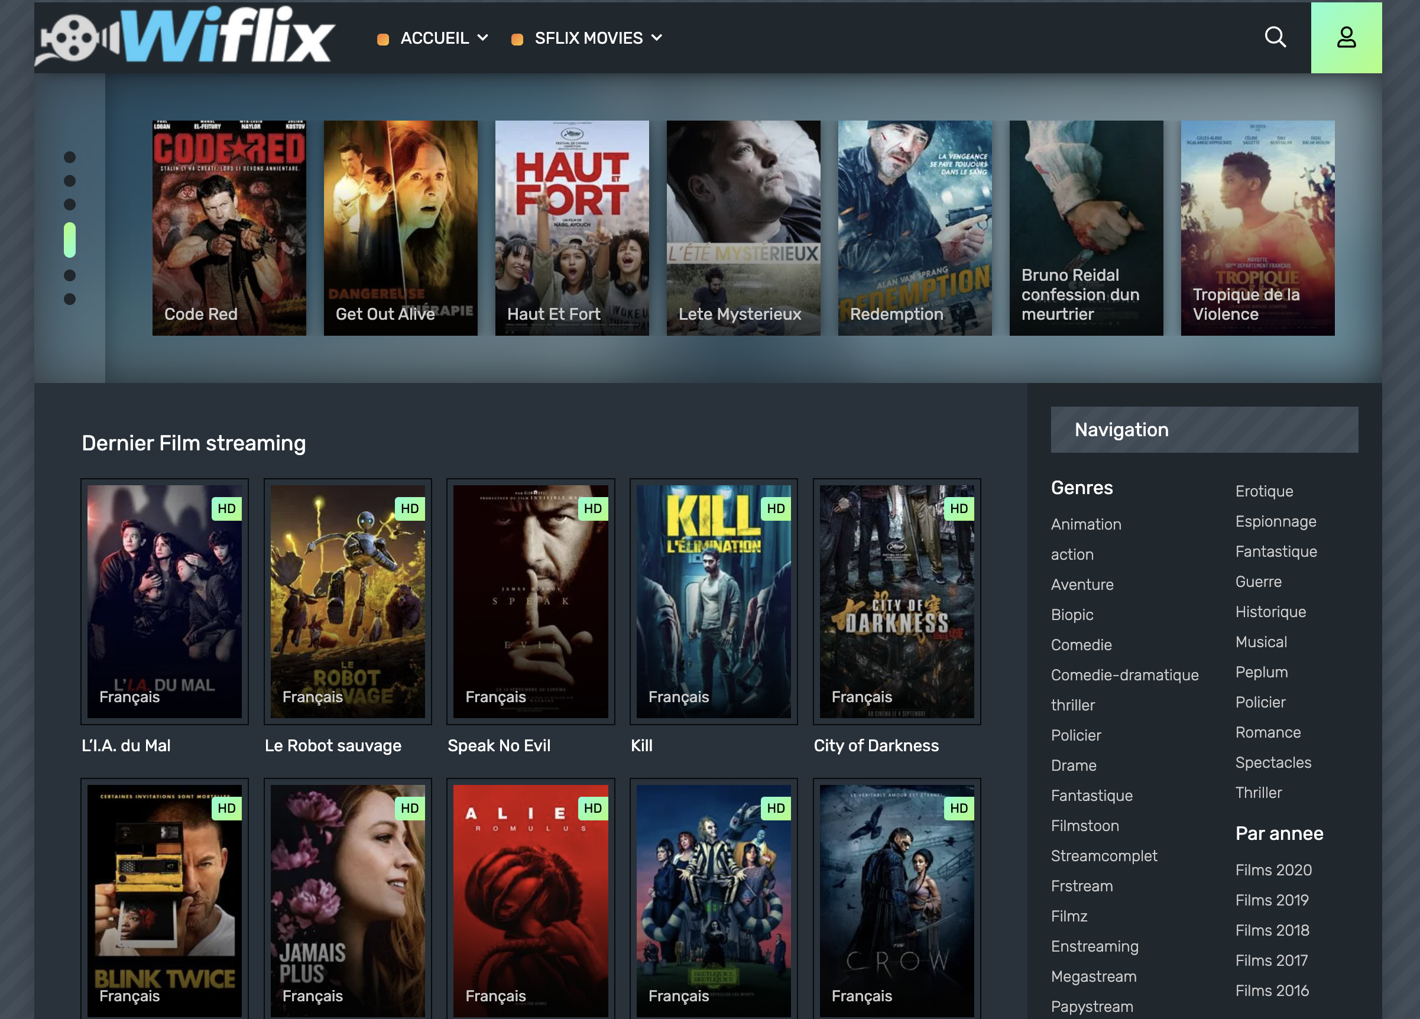Browse the Aventure genre
The width and height of the screenshot is (1420, 1019).
click(1082, 584)
